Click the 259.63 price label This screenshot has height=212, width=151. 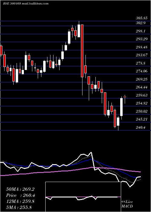tap(142, 95)
